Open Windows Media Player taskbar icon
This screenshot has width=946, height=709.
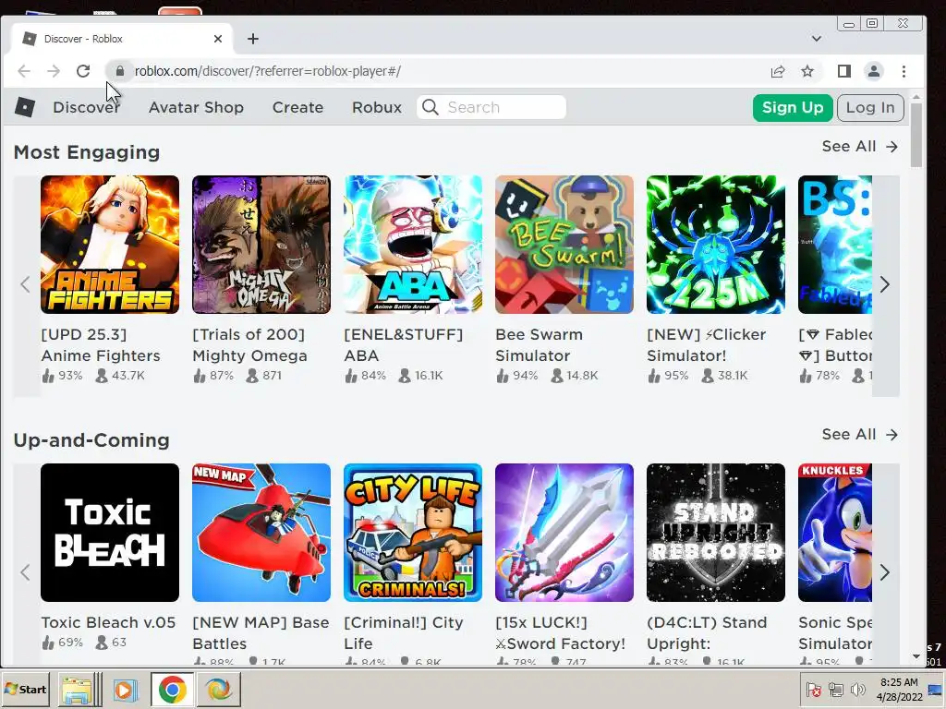tap(126, 689)
